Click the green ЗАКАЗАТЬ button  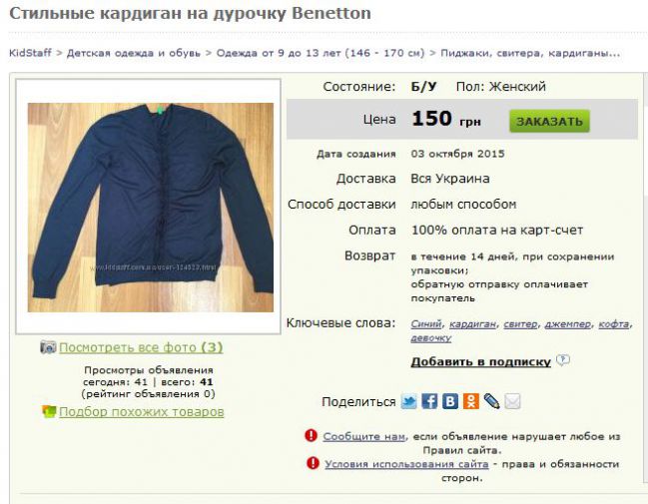pos(549,121)
